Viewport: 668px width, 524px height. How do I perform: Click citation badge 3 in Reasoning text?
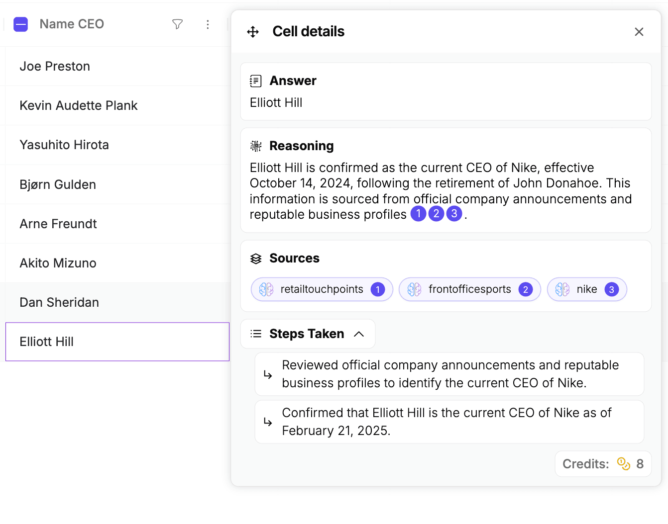click(x=454, y=214)
